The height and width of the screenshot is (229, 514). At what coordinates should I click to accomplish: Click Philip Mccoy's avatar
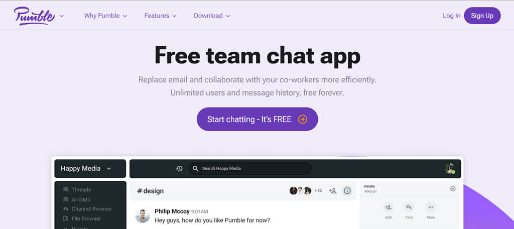(143, 215)
